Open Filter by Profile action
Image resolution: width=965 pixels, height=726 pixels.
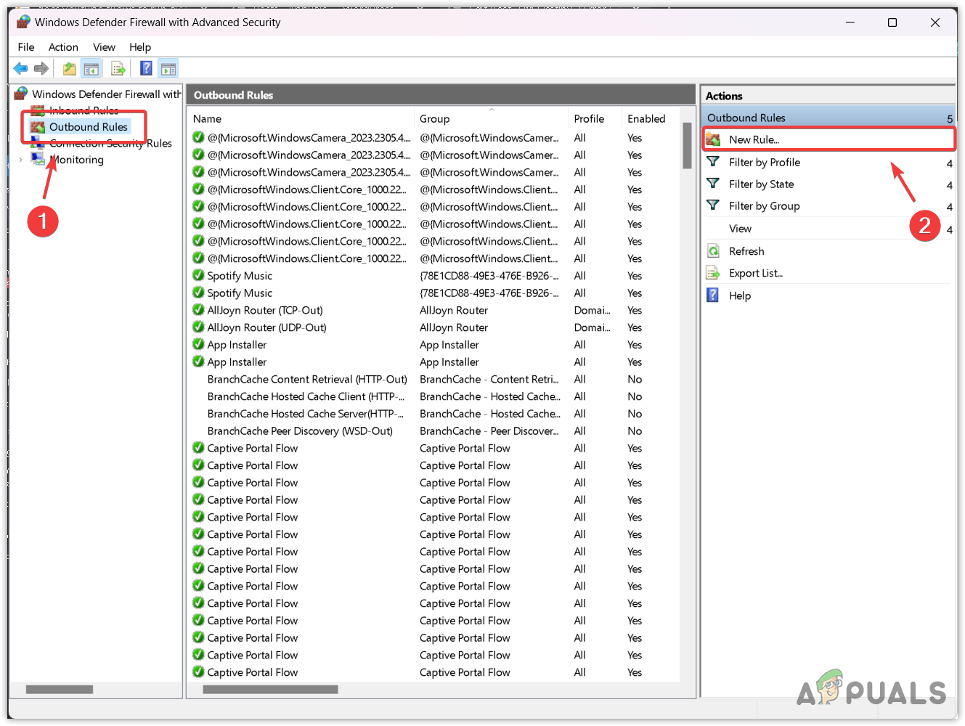765,163
